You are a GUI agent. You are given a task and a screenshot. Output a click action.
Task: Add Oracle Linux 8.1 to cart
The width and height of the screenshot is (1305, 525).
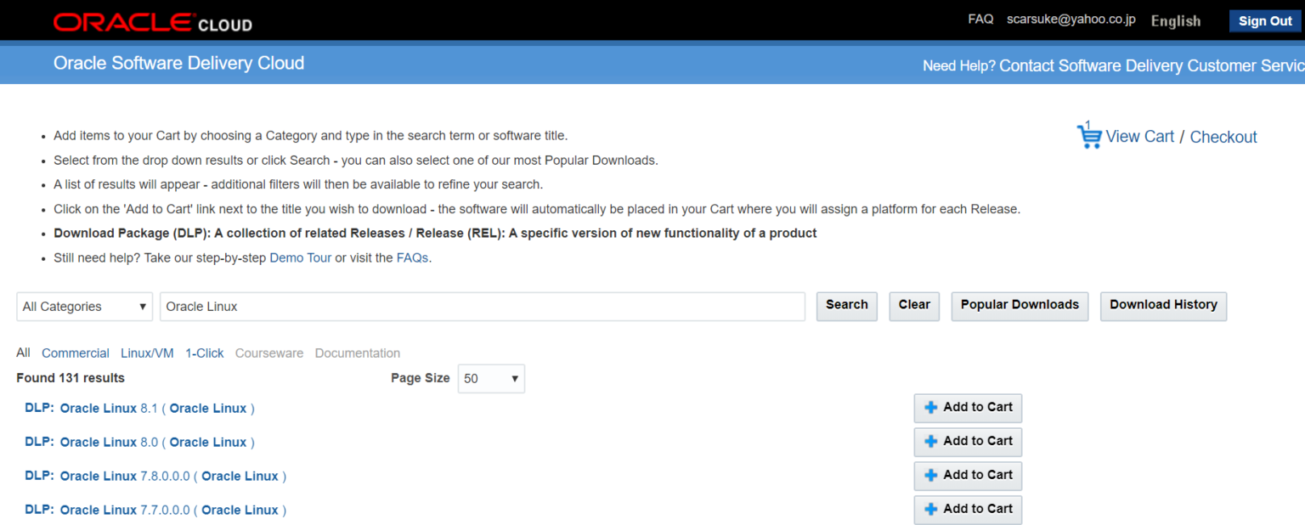(x=968, y=408)
